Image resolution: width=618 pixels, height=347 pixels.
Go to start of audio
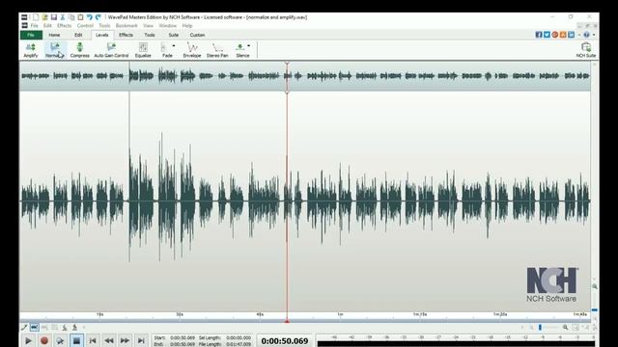[x=93, y=340]
